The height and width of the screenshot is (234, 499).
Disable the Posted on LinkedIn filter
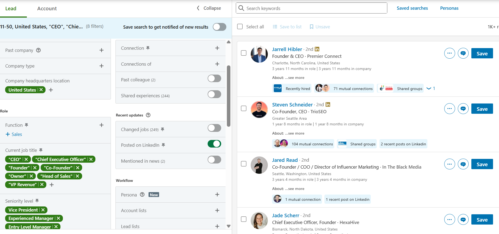tap(214, 144)
